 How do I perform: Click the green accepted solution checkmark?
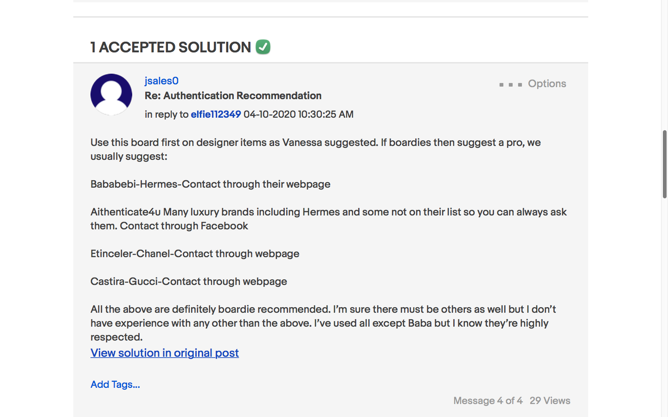(x=263, y=47)
